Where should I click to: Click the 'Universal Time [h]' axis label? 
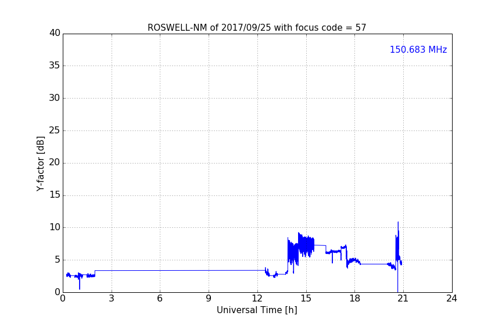257,310
